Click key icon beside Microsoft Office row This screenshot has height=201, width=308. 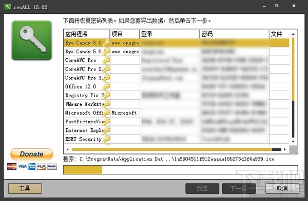(107, 113)
